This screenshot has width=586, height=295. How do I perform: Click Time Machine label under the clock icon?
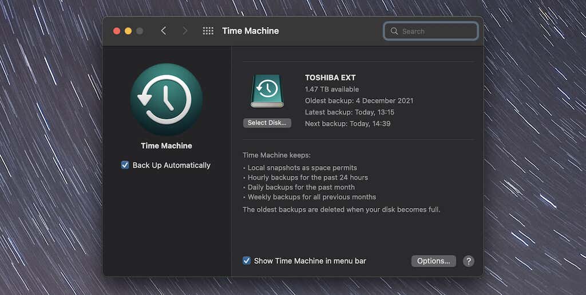[167, 146]
